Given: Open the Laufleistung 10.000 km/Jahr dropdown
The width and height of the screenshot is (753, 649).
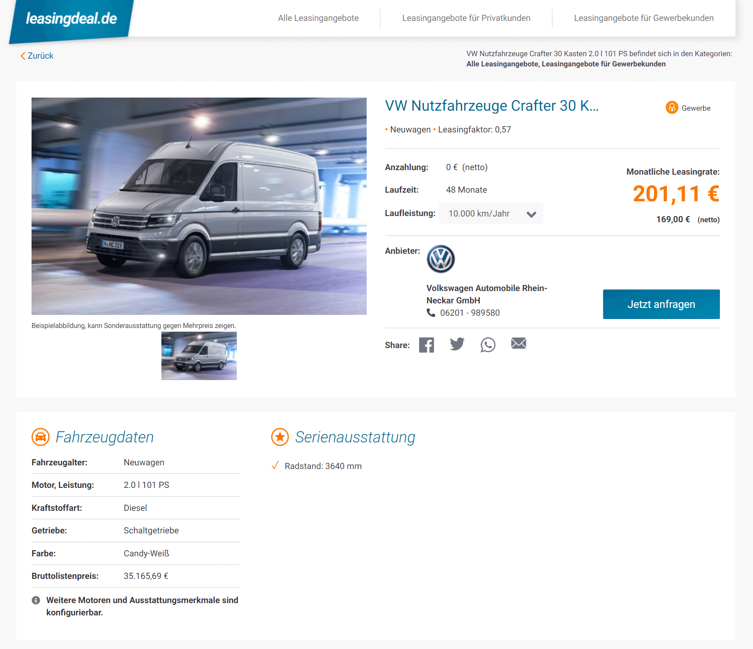Looking at the screenshot, I should coord(491,214).
